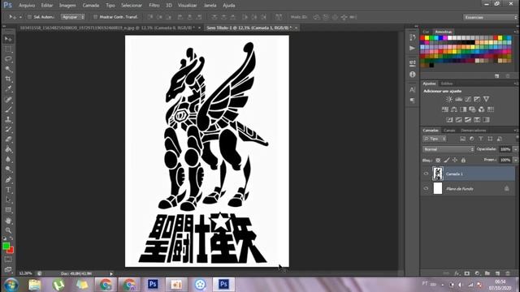Switch to the Canais tab
Image resolution: width=520 pixels, height=292 pixels.
pyautogui.click(x=449, y=131)
